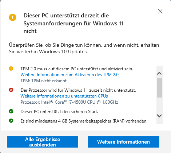Click 'Der Prozessor wird für Windows 11' message
Image resolution: width=171 pixels, height=153 pixels.
click(78, 90)
